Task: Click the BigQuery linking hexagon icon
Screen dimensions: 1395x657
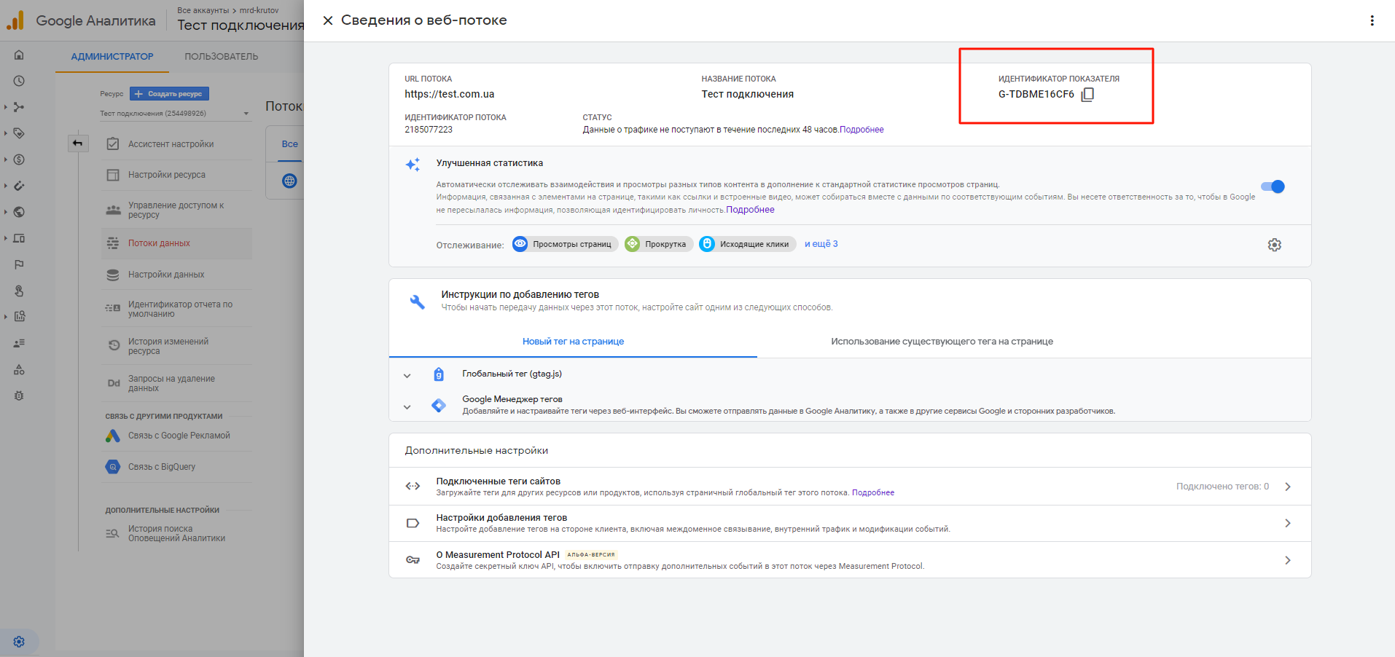Action: tap(112, 467)
